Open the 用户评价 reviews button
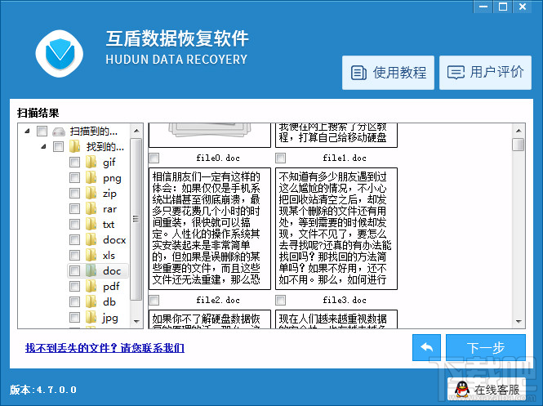Image resolution: width=543 pixels, height=406 pixels. click(485, 73)
